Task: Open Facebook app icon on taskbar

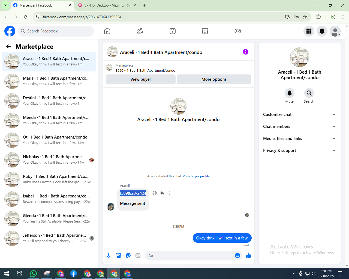Action: 74,274
